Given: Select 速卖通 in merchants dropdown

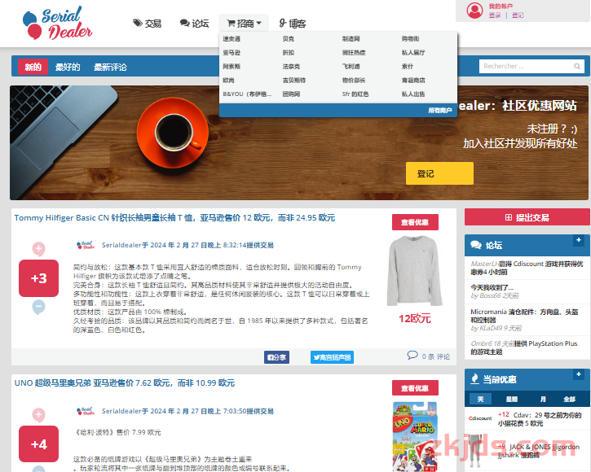Looking at the screenshot, I should (232, 39).
